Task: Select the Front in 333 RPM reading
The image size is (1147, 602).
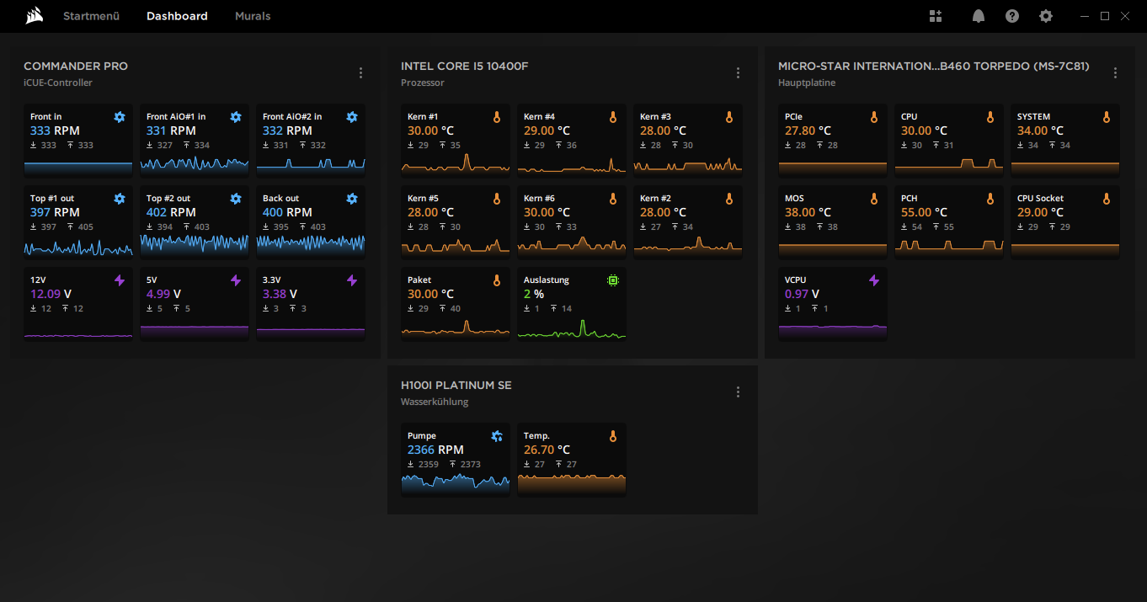Action: [x=53, y=131]
